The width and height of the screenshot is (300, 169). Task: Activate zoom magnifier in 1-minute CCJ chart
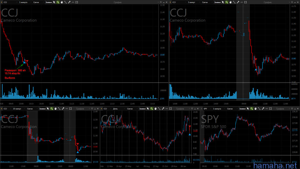tap(58, 2)
